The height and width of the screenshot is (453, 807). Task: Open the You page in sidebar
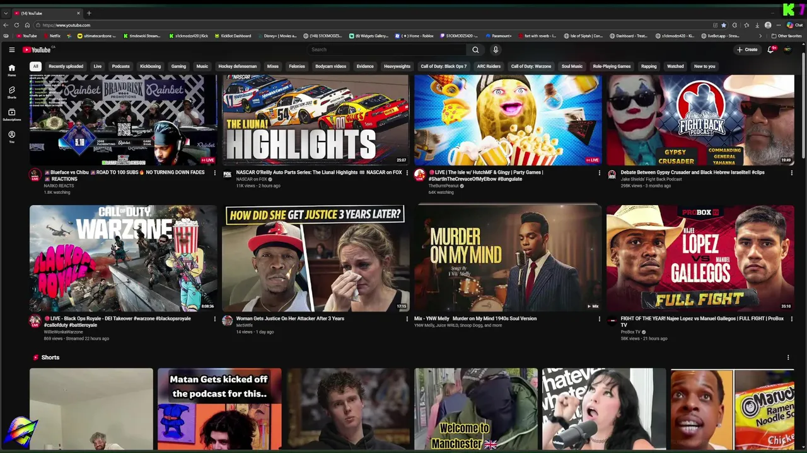pyautogui.click(x=11, y=137)
